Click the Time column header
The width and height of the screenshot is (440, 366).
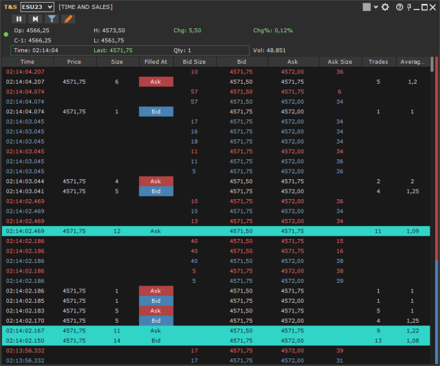27,62
